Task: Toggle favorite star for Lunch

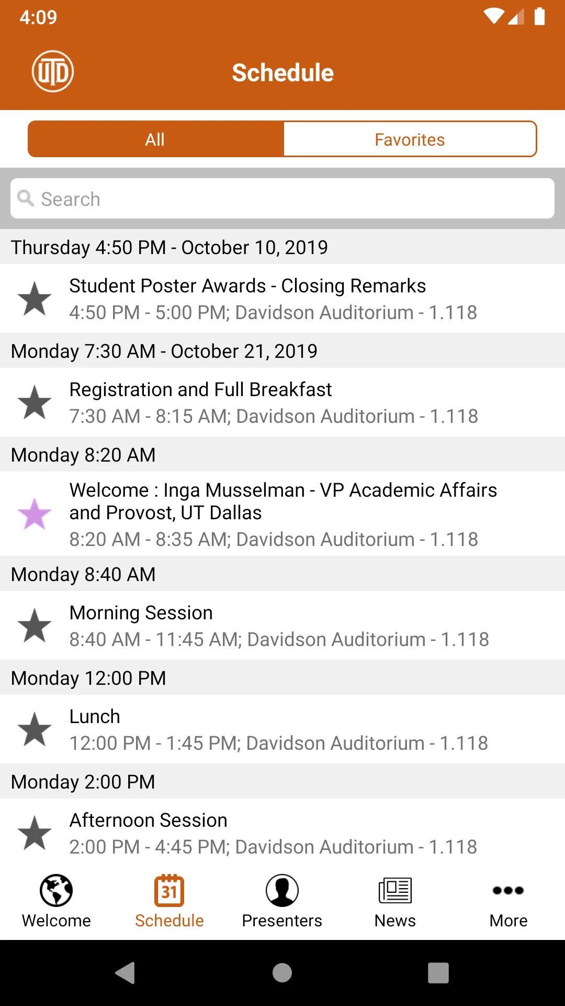Action: (x=35, y=729)
